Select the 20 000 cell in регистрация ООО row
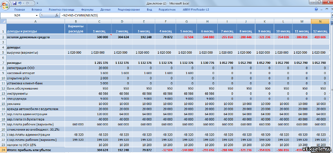This screenshot has width=333, height=153. (x=99, y=68)
